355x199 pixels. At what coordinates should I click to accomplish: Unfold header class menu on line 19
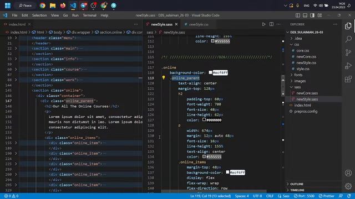tap(16, 38)
